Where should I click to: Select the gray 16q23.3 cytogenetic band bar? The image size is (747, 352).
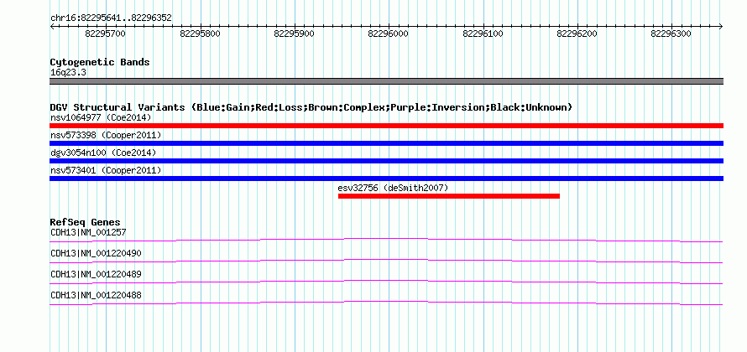tap(386, 81)
